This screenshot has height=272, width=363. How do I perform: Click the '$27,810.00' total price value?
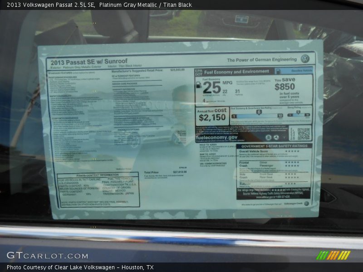click(180, 172)
